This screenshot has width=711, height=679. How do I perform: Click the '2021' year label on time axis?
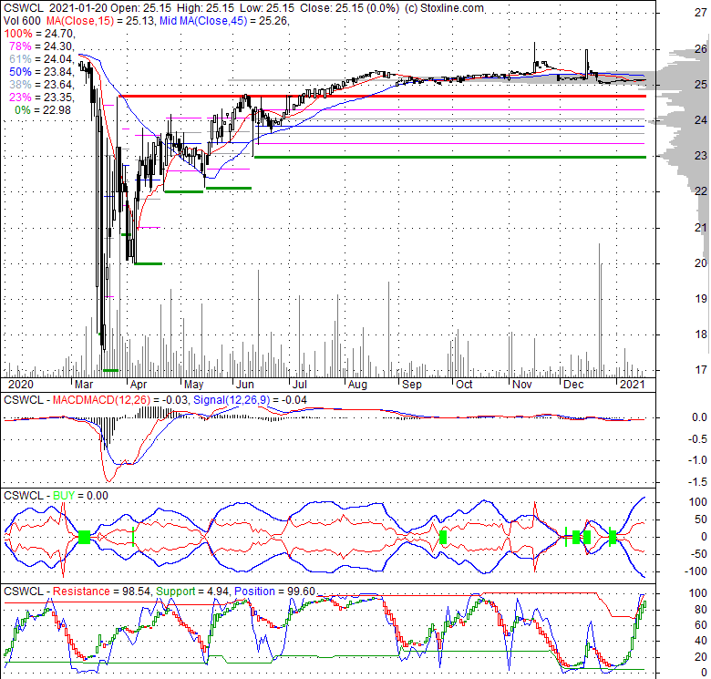pyautogui.click(x=632, y=385)
